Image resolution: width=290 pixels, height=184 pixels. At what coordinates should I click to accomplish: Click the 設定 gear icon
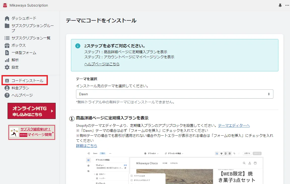7,67
